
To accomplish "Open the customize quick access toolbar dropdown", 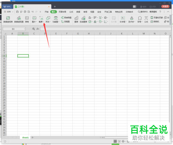I will pos(40,12).
